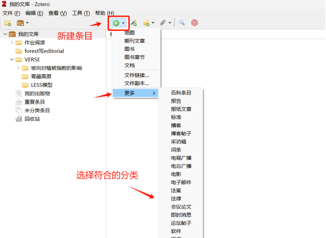This screenshot has width=326, height=238.
Task: Open the New Note dropdown button
Action: pyautogui.click(x=149, y=23)
